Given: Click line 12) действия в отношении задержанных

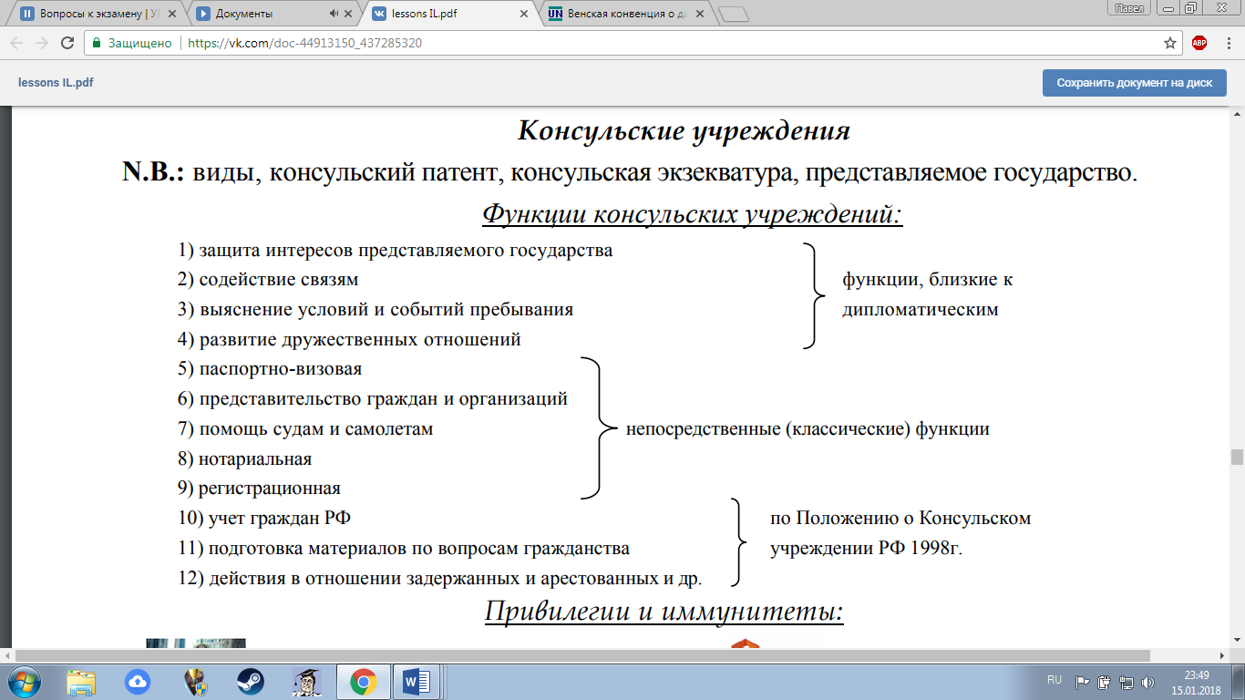Looking at the screenshot, I should 440,578.
